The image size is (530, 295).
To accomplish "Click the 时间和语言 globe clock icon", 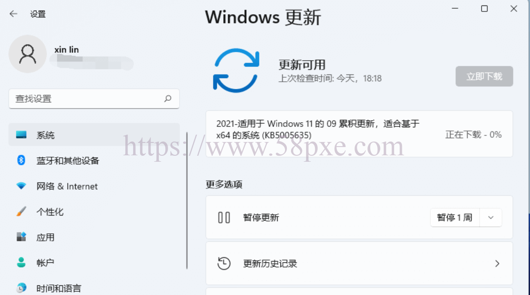I will [21, 288].
